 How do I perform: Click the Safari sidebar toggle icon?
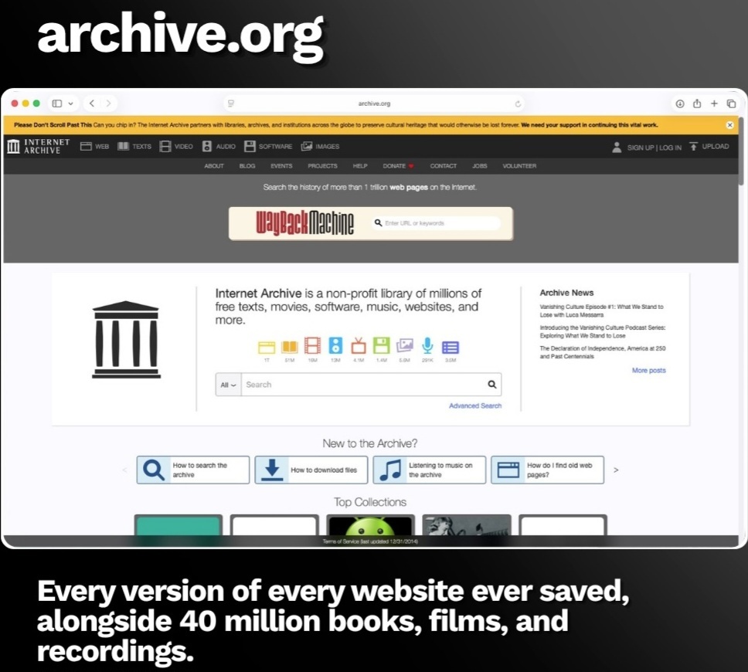[x=56, y=104]
